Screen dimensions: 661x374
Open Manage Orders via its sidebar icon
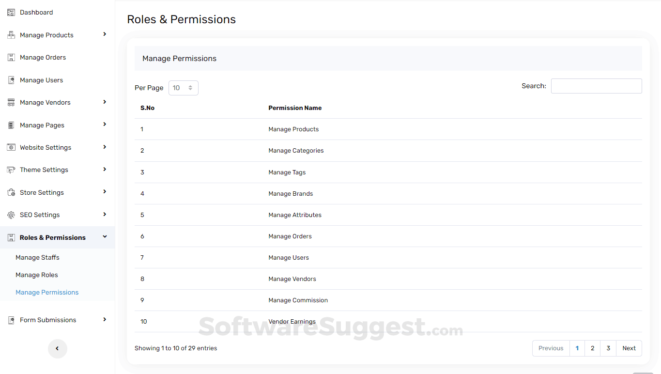click(10, 57)
